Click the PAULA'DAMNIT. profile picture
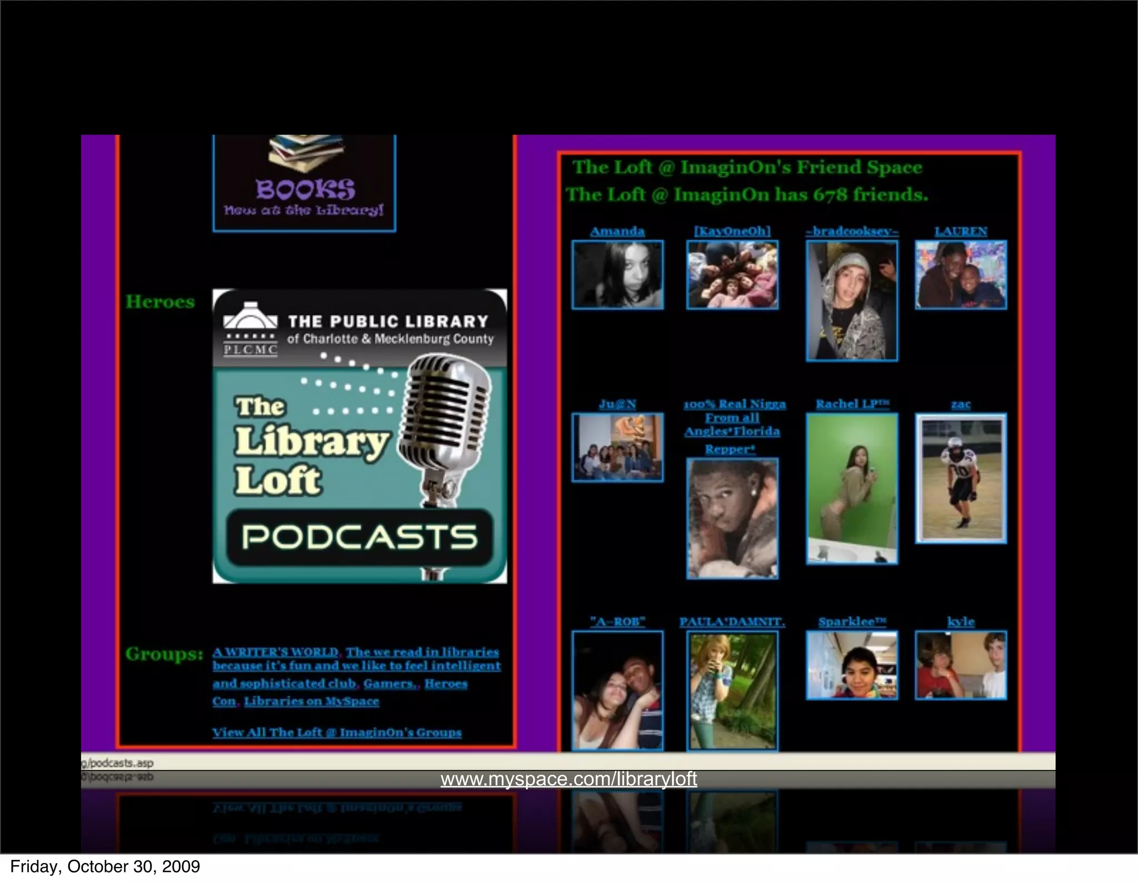1138x882 pixels. (732, 690)
